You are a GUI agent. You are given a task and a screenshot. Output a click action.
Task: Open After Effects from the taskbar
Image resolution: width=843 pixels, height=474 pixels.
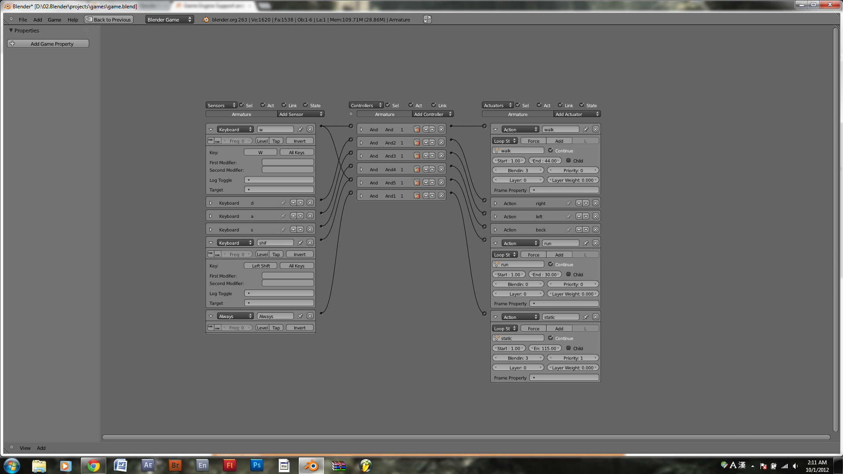[x=148, y=465]
